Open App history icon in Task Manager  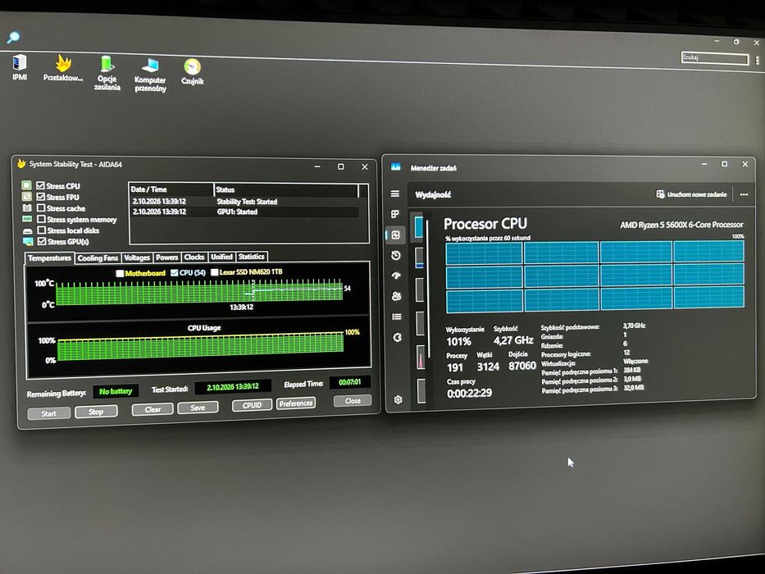[x=396, y=255]
